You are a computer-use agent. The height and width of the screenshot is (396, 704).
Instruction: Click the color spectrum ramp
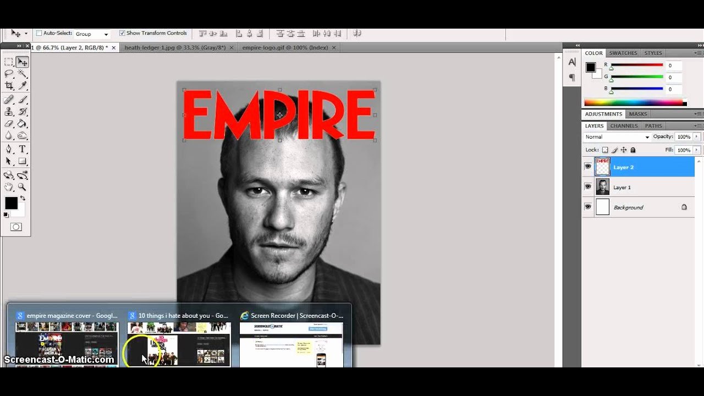pos(635,102)
